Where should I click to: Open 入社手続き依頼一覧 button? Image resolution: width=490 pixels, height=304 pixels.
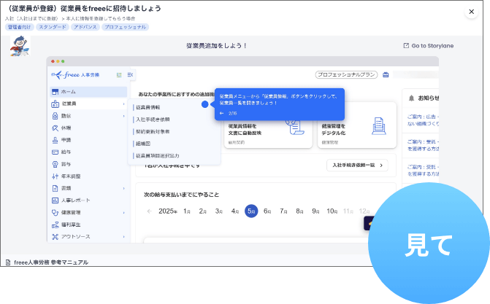(x=356, y=165)
